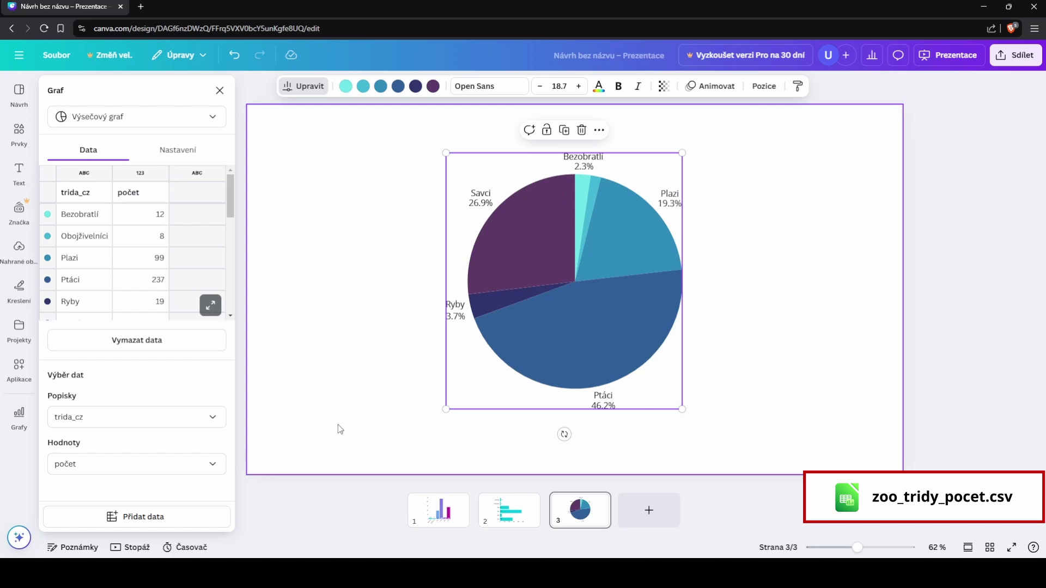Image resolution: width=1046 pixels, height=588 pixels.
Task: Click the Animovat button
Action: tap(710, 86)
